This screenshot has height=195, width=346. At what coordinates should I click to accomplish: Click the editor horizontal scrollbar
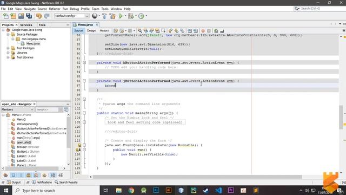click(197, 177)
